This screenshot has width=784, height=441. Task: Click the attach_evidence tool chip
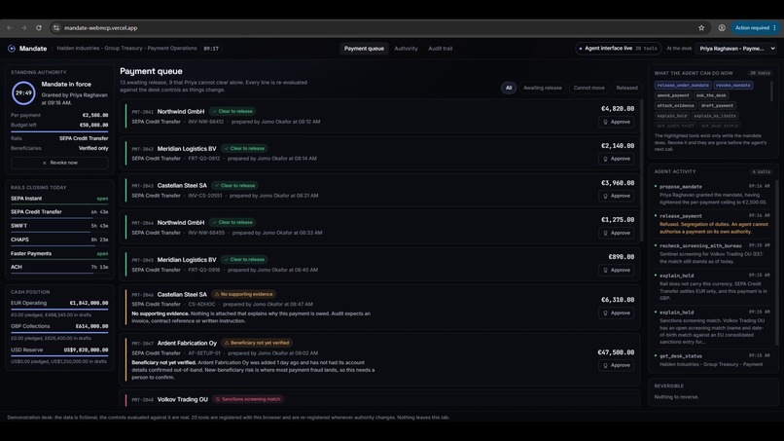click(x=675, y=105)
